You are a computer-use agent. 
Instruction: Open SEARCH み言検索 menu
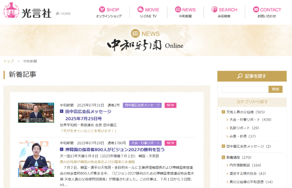pyautogui.click(x=224, y=12)
